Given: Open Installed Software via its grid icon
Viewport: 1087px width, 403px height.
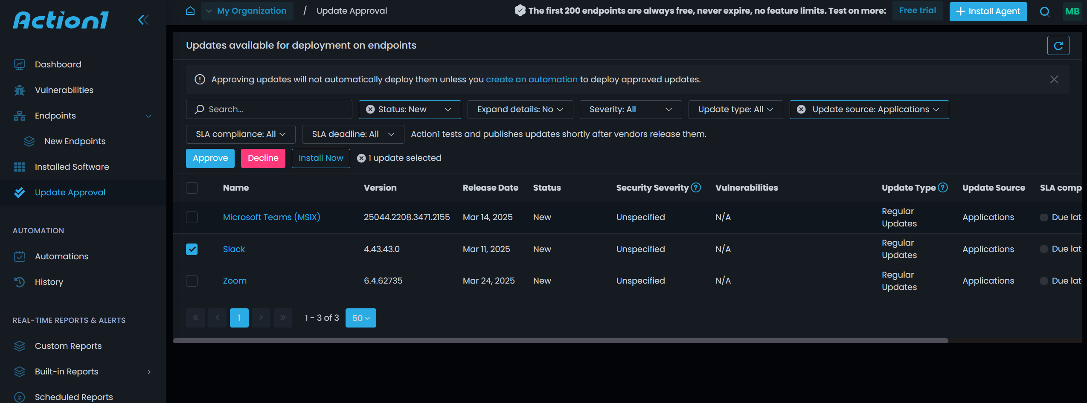Looking at the screenshot, I should coord(20,167).
